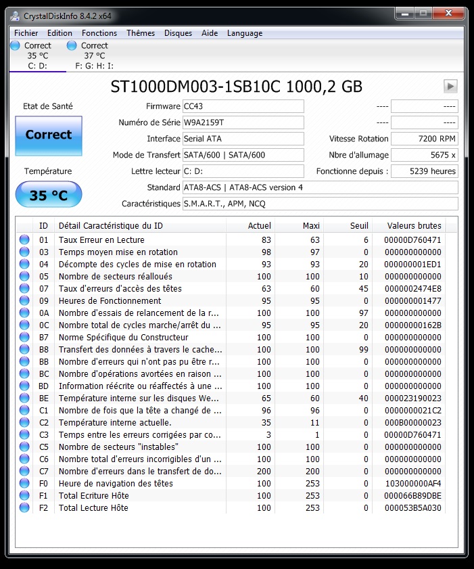
Task: Click status icon for Heure de navigation des têtes
Action: click(x=24, y=483)
